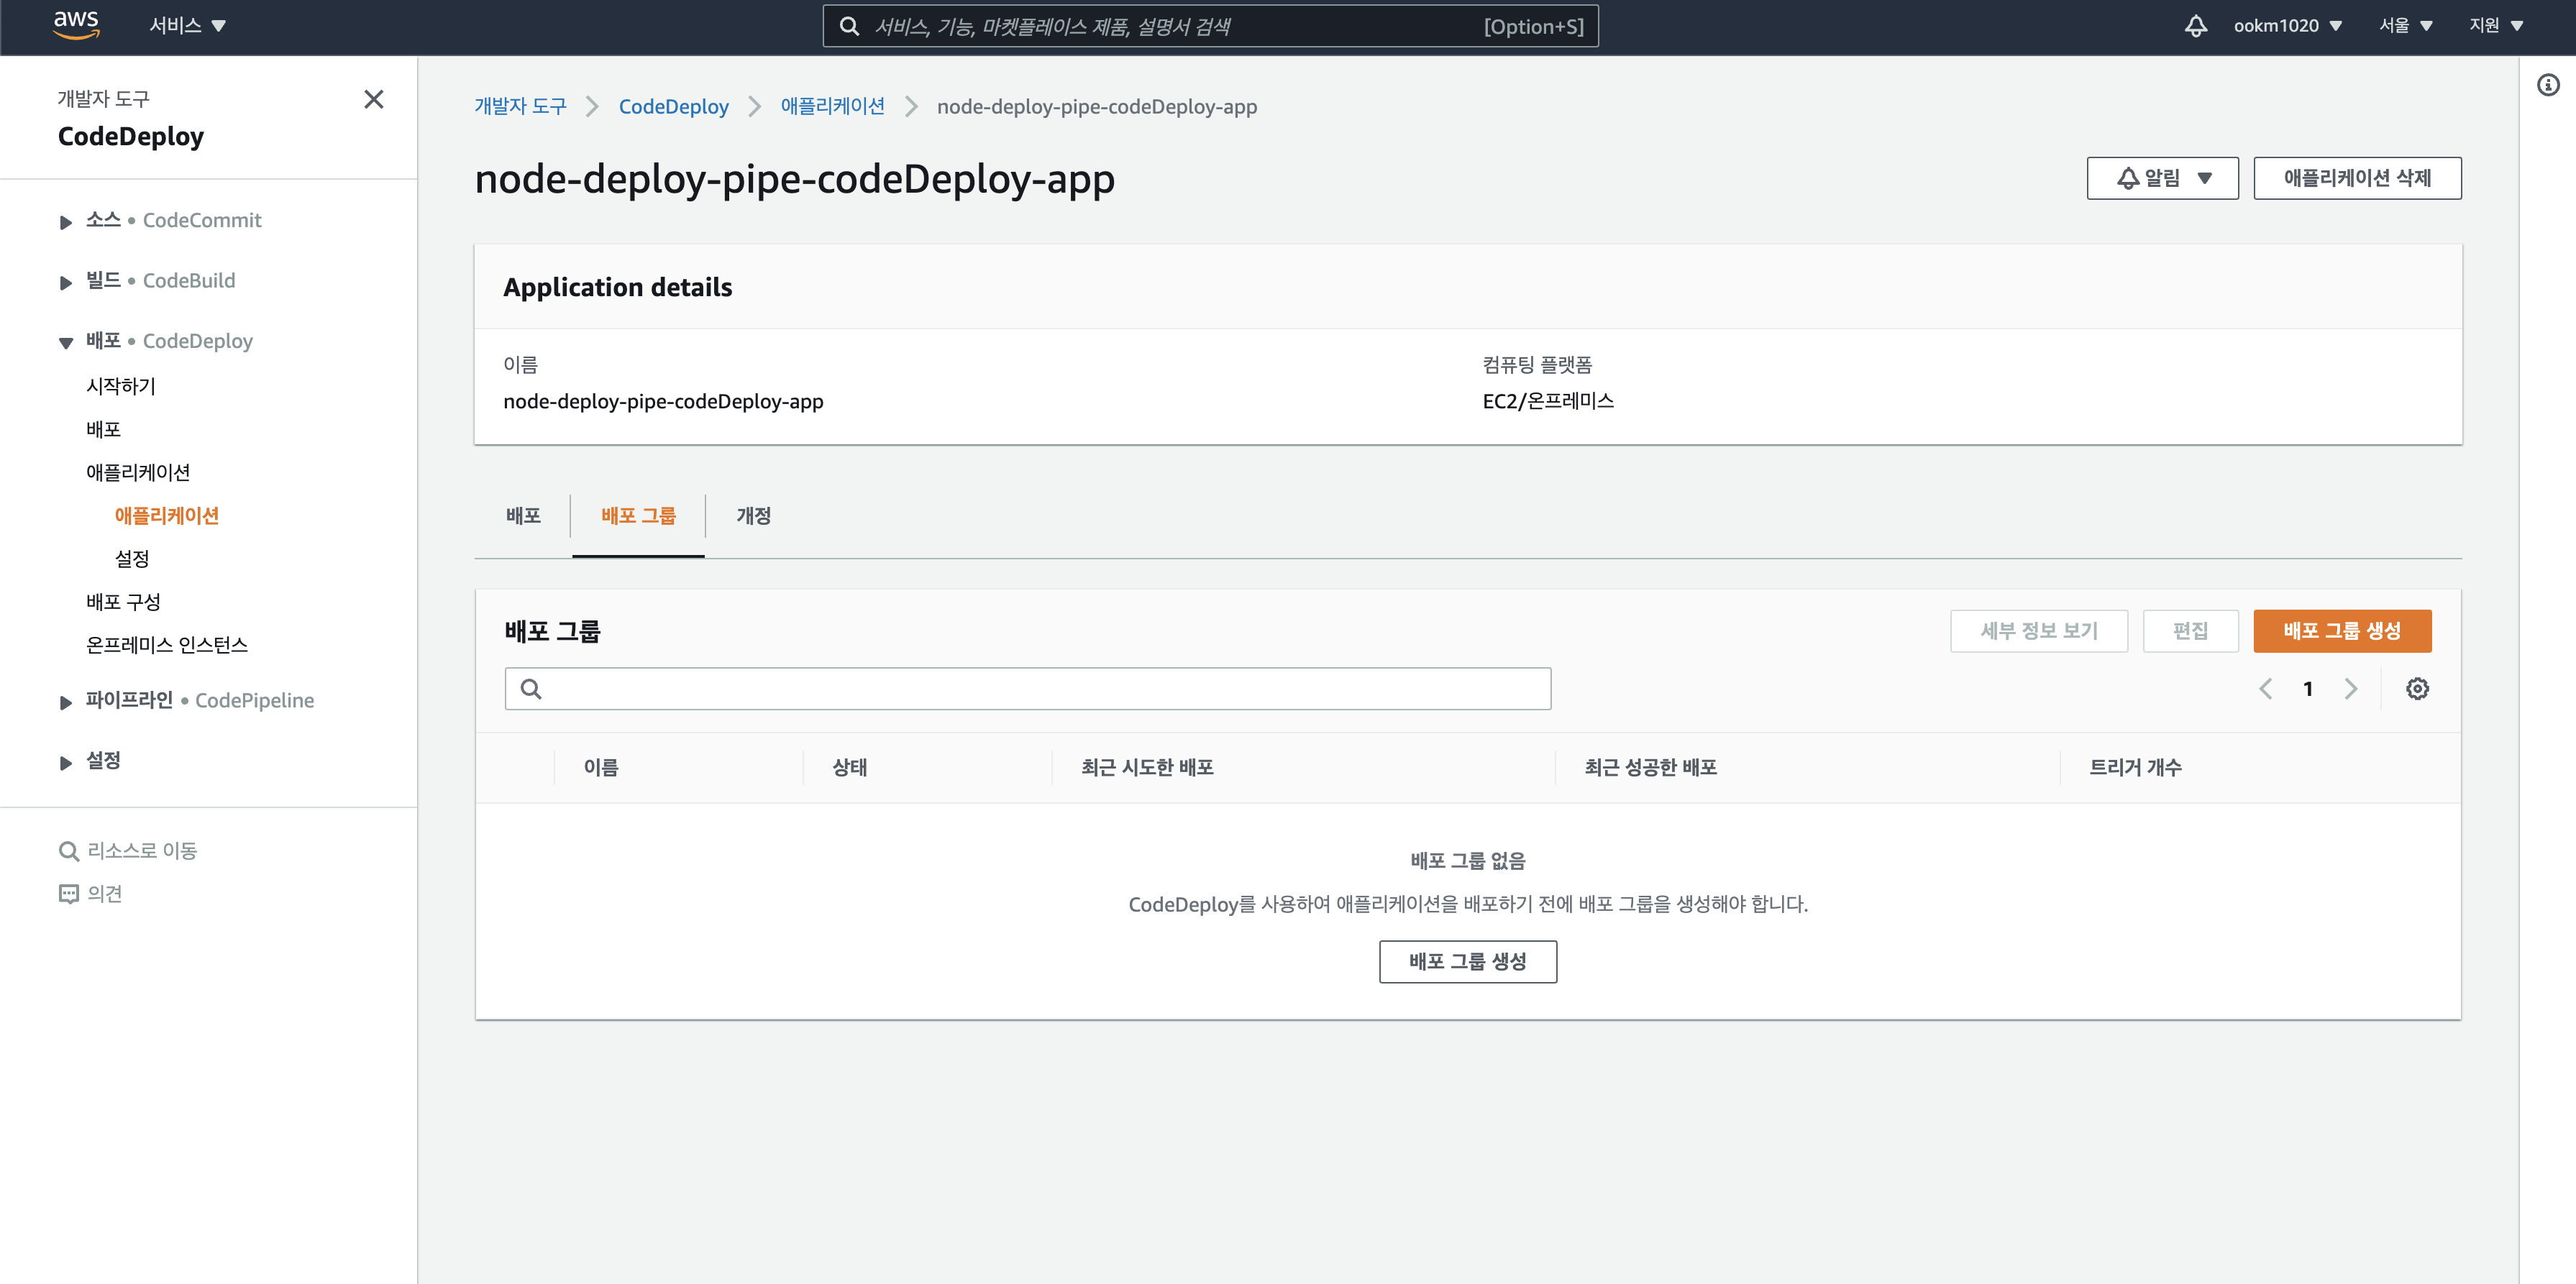Open the info panel icon at right edge
The image size is (2576, 1284).
tap(2548, 85)
